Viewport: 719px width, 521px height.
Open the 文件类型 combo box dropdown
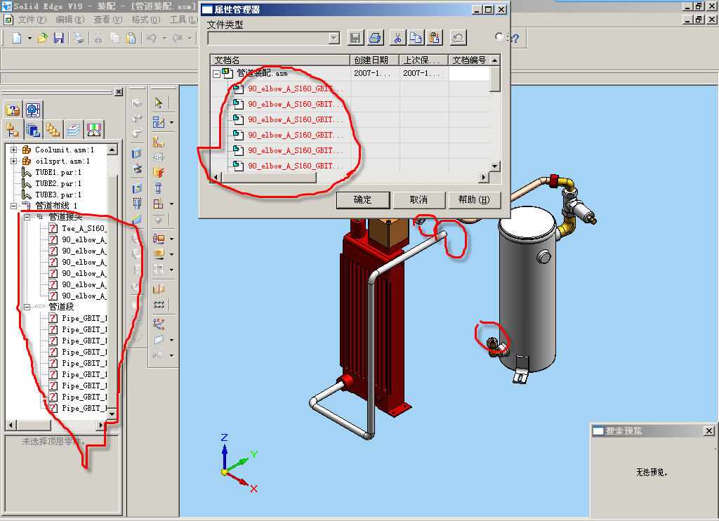coord(334,38)
